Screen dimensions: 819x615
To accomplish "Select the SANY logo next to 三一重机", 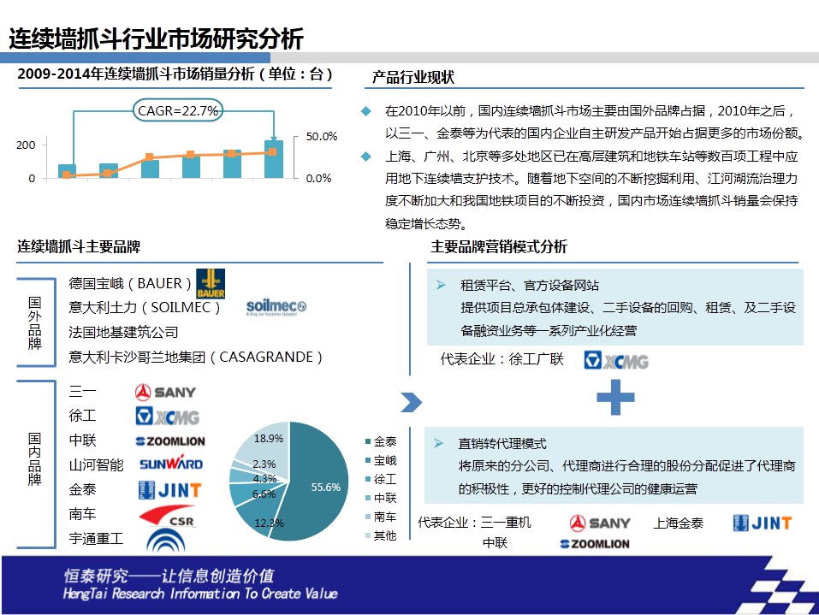I will pos(600,523).
